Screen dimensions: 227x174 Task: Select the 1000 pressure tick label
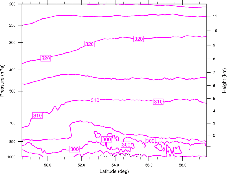pyautogui.click(x=11, y=157)
